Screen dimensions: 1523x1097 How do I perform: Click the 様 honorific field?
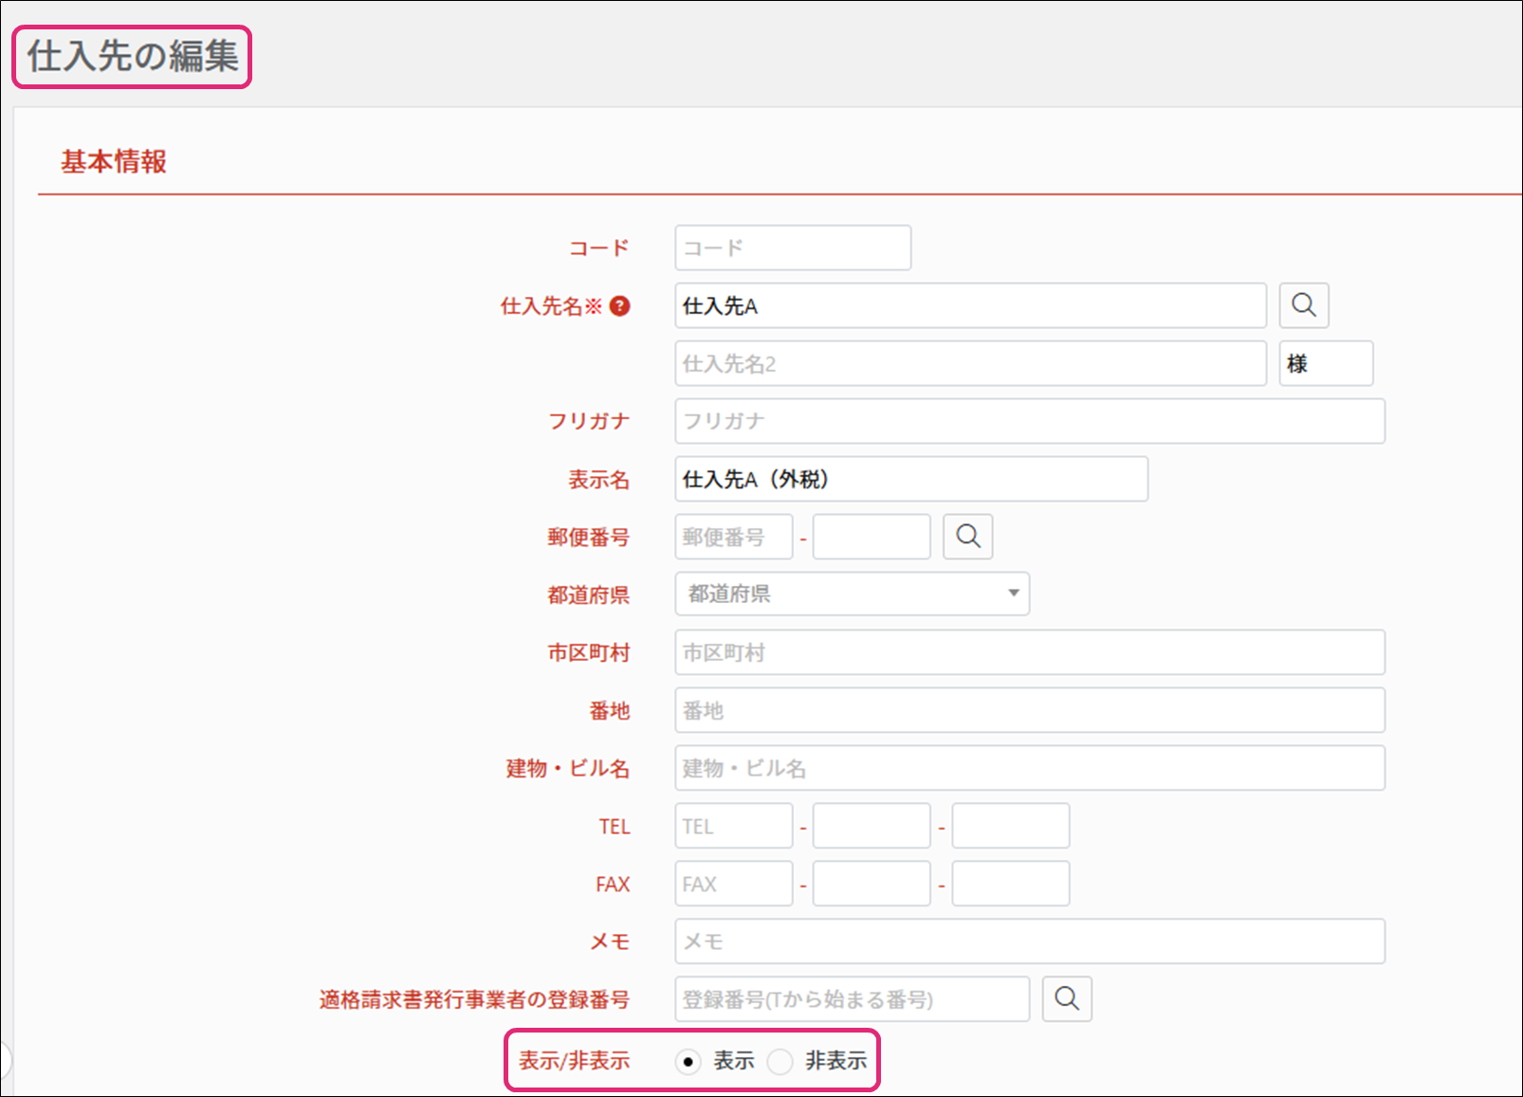pos(1326,364)
